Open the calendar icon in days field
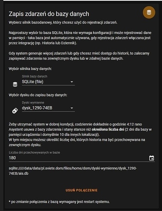This screenshot has height=211, width=162. (151, 158)
